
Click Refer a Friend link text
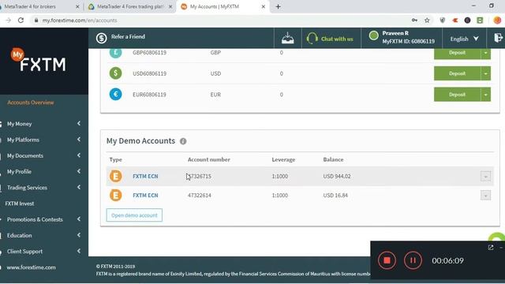(128, 37)
